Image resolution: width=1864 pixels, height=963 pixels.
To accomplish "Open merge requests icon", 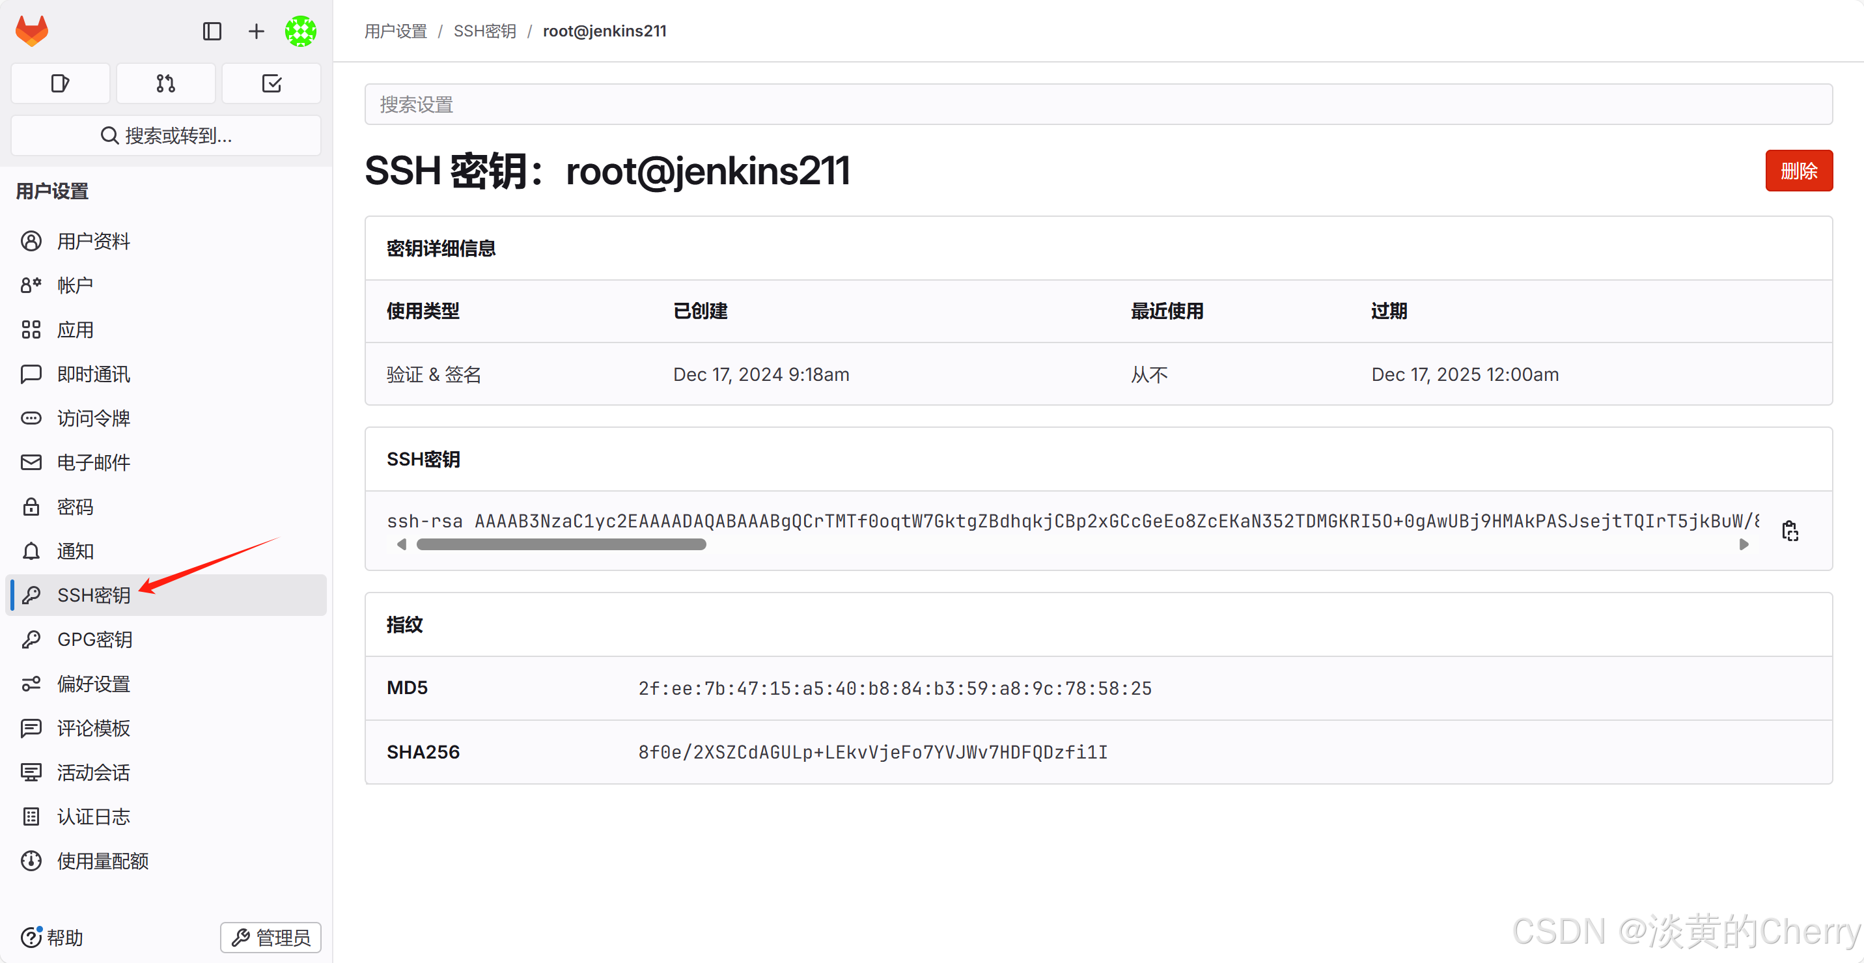I will pos(166,83).
